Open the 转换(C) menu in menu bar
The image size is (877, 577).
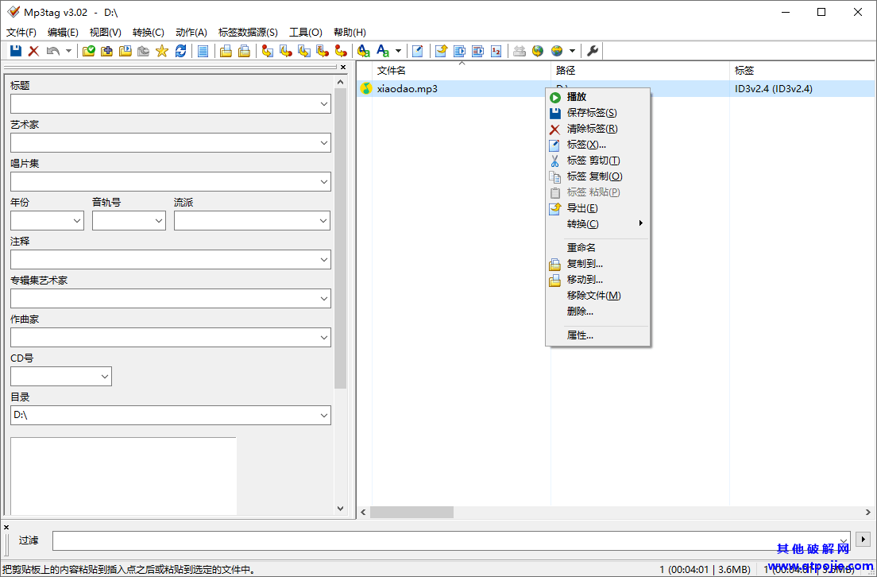click(x=149, y=33)
